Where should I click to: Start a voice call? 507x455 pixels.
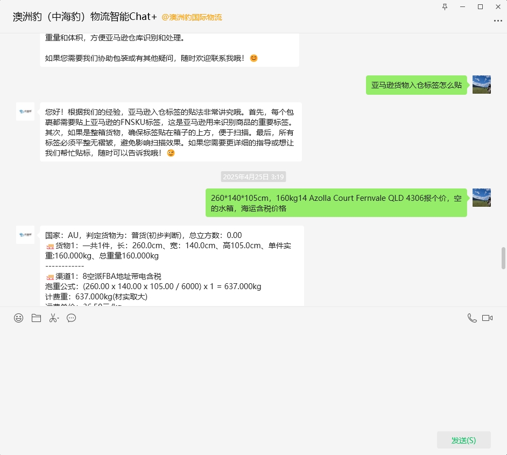point(472,318)
